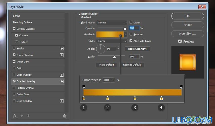Close the Layer Style dialog
The height and width of the screenshot is (126, 215).
[x=202, y=7]
